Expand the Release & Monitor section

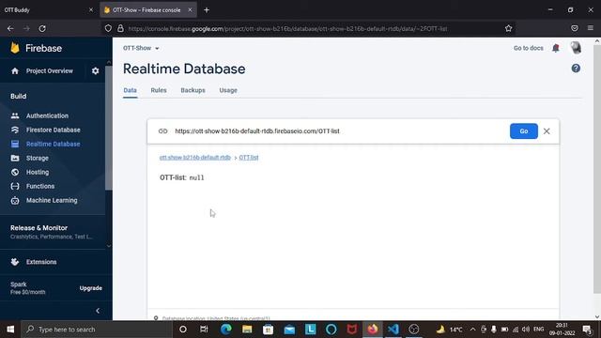click(53, 232)
